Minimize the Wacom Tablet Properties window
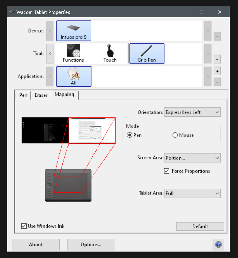 (183, 12)
